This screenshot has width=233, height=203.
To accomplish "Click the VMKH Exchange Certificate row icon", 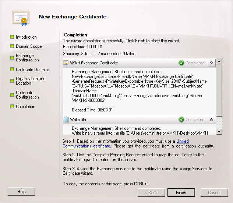I will pyautogui.click(x=66, y=63).
